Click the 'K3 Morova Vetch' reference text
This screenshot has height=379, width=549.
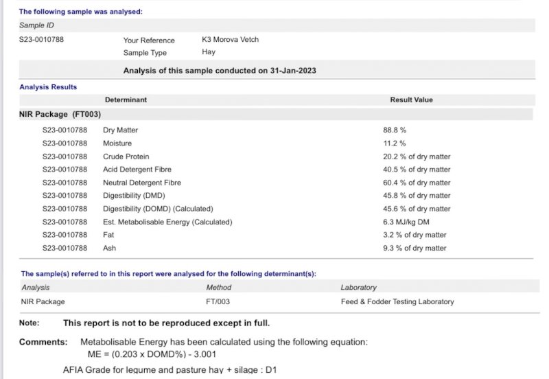pos(230,40)
